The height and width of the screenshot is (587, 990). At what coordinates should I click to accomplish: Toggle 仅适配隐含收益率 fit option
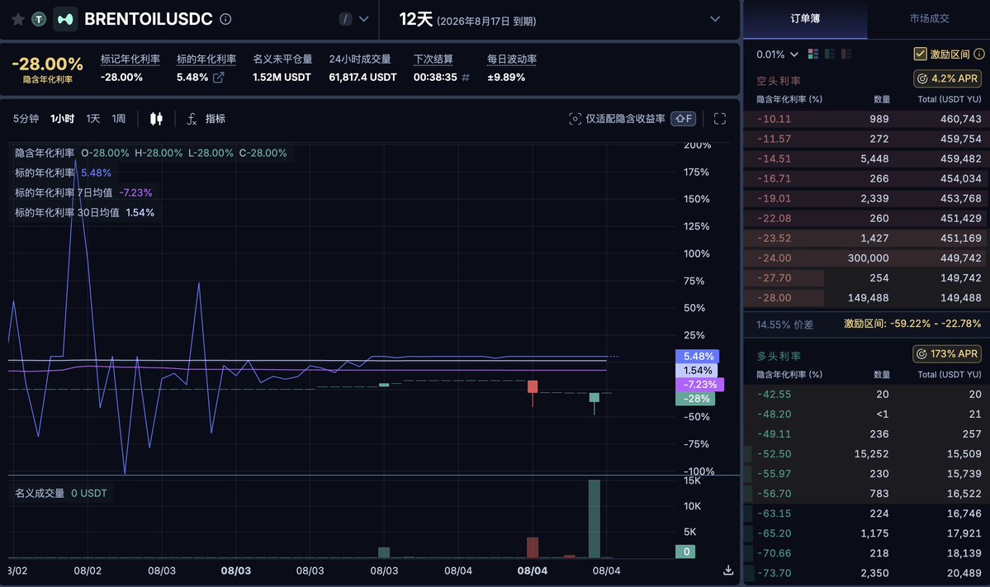[625, 119]
